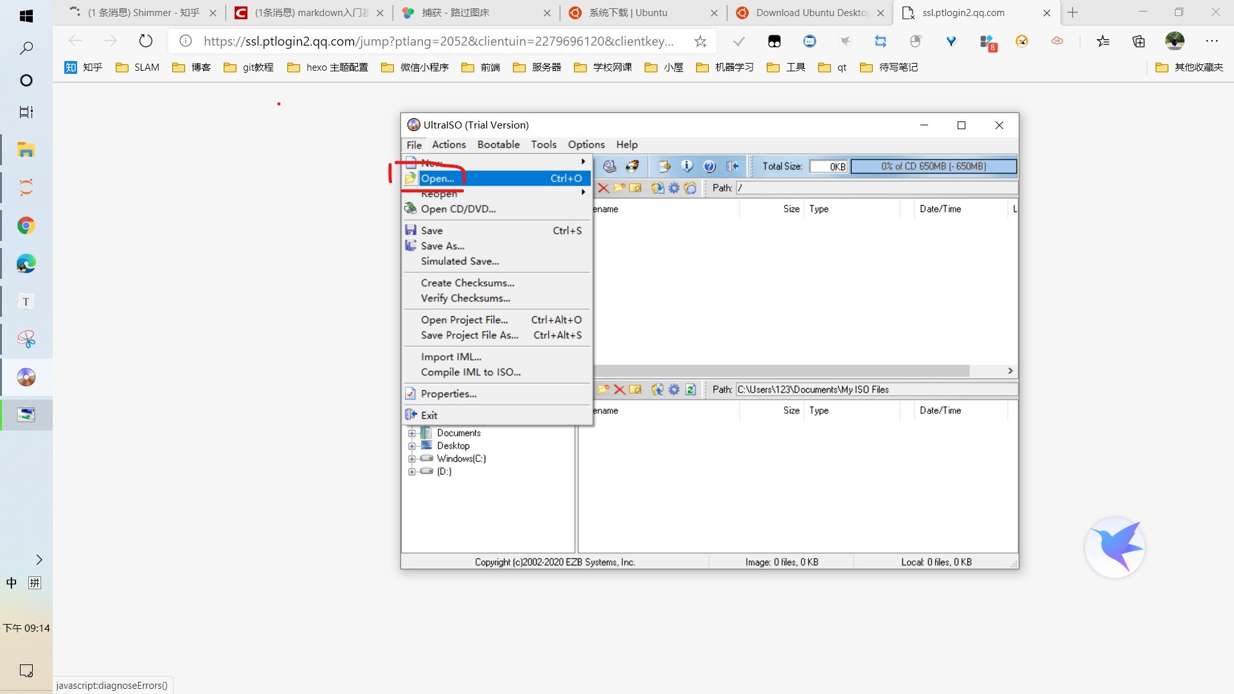The image size is (1234, 694).
Task: Click Rename icon in local pane toolbar
Action: 636,389
